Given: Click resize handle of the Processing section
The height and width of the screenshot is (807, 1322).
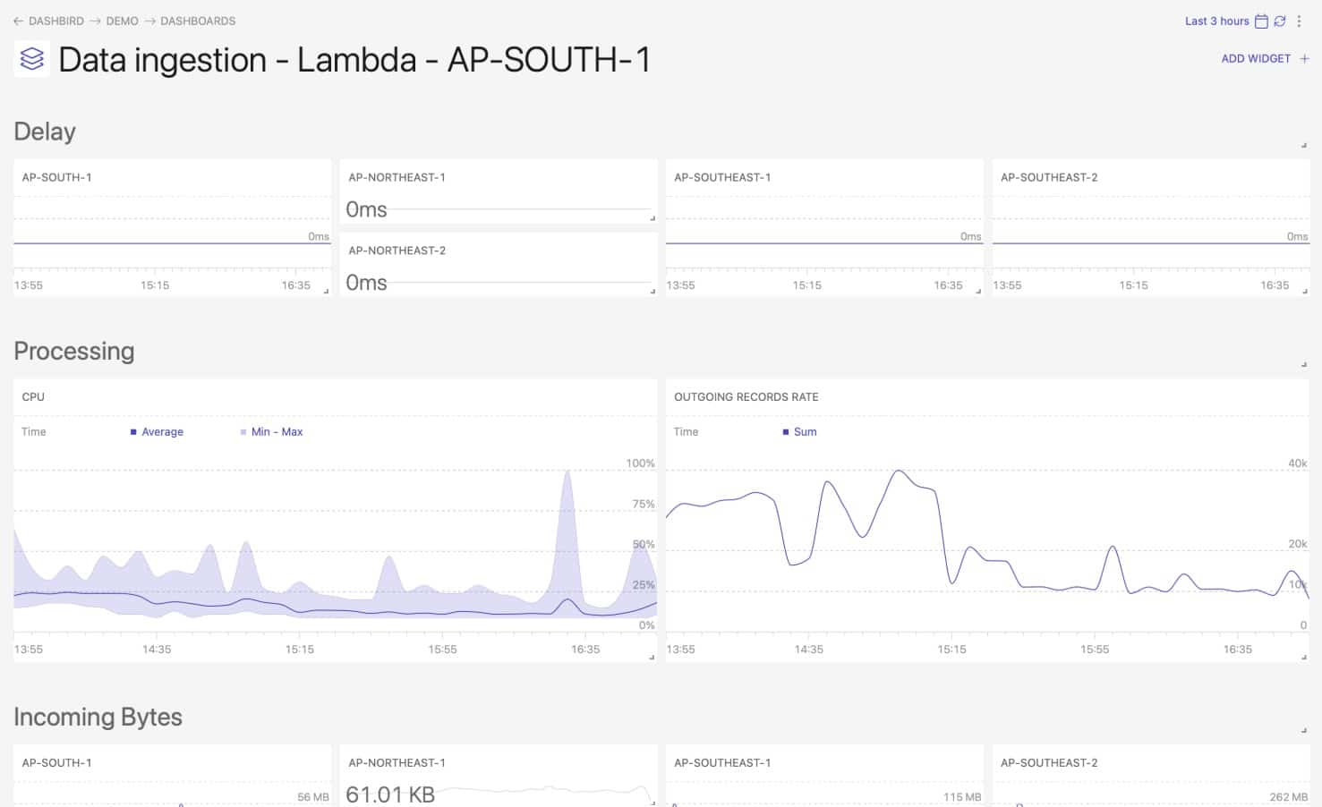Looking at the screenshot, I should (x=1304, y=364).
